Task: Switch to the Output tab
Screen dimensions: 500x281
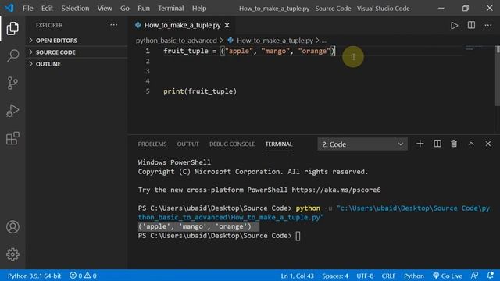Action: pos(187,144)
